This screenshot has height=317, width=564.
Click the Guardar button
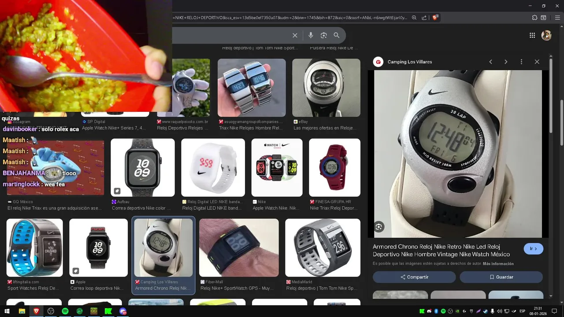[501, 277]
